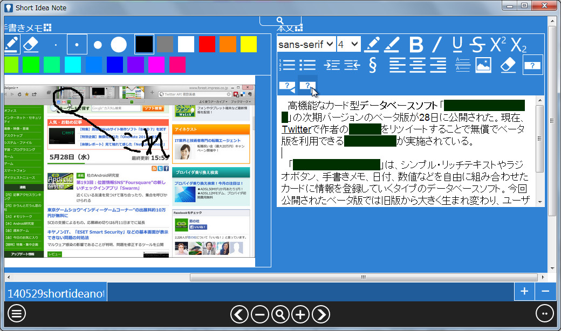Select the pen tool in the handwriting panel

pos(12,44)
